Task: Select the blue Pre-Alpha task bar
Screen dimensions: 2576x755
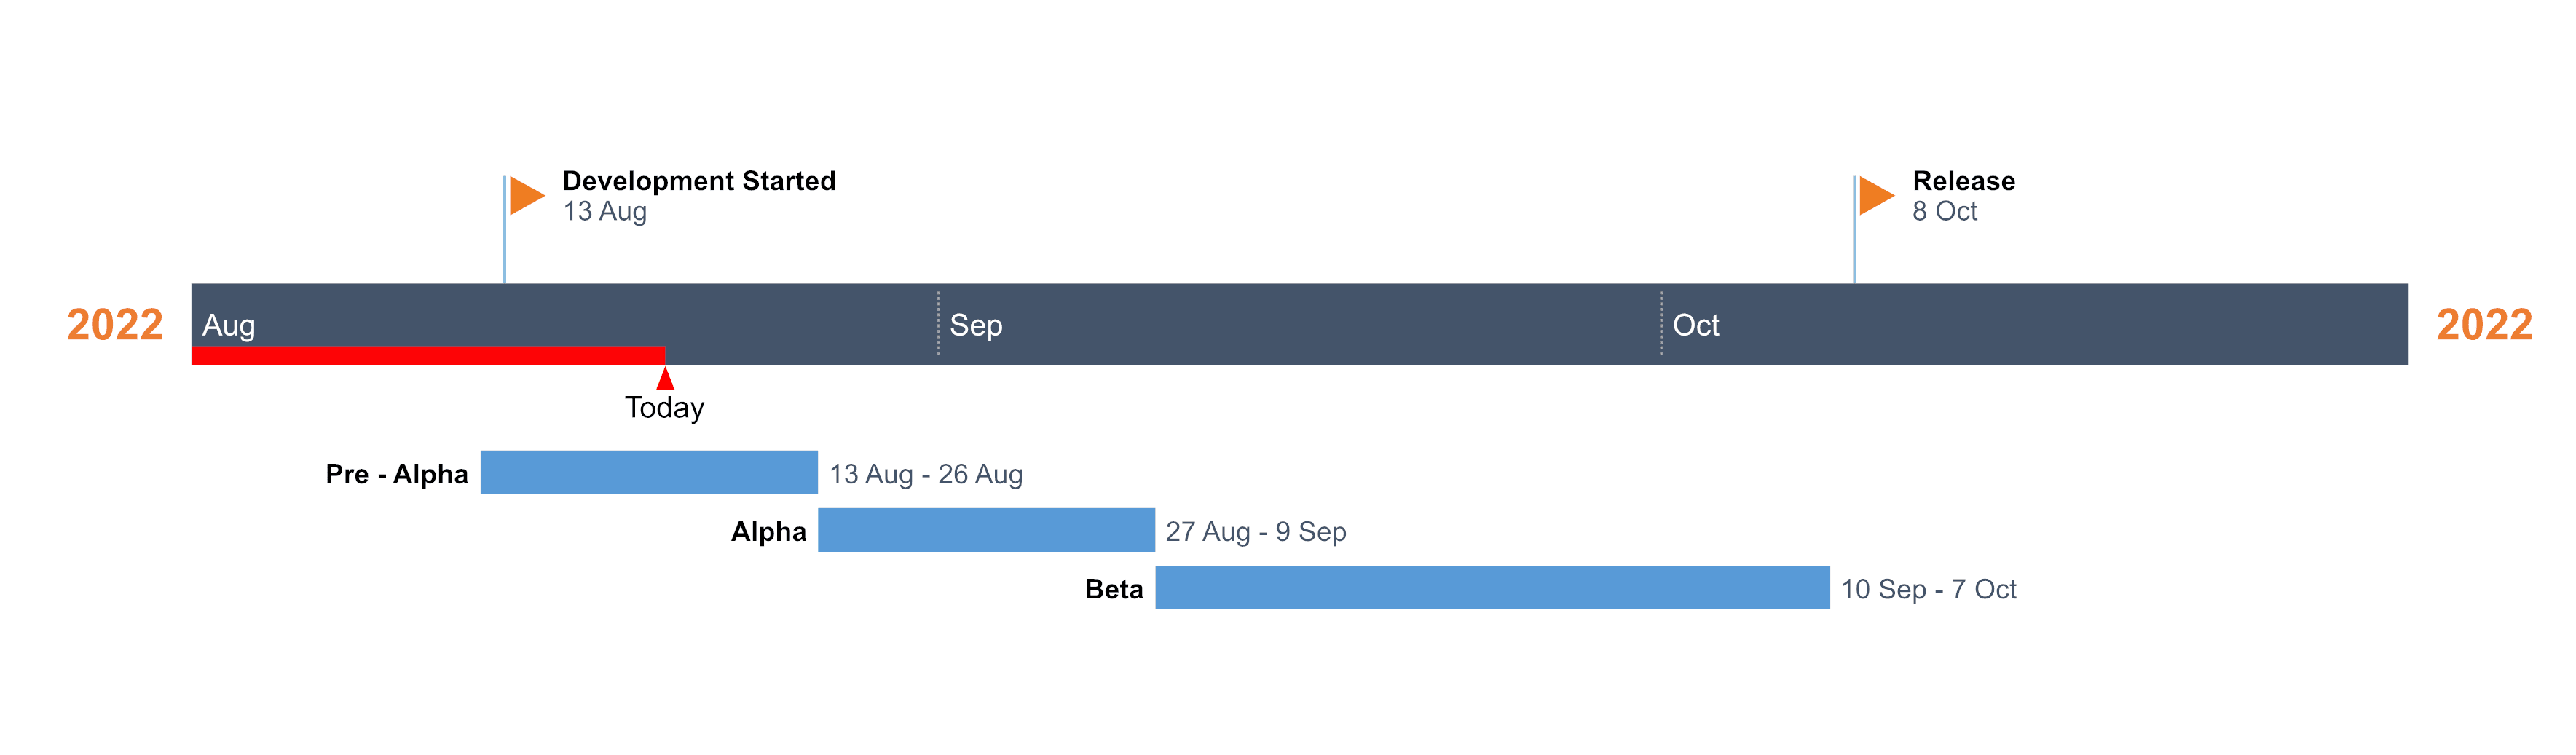Action: 648,472
